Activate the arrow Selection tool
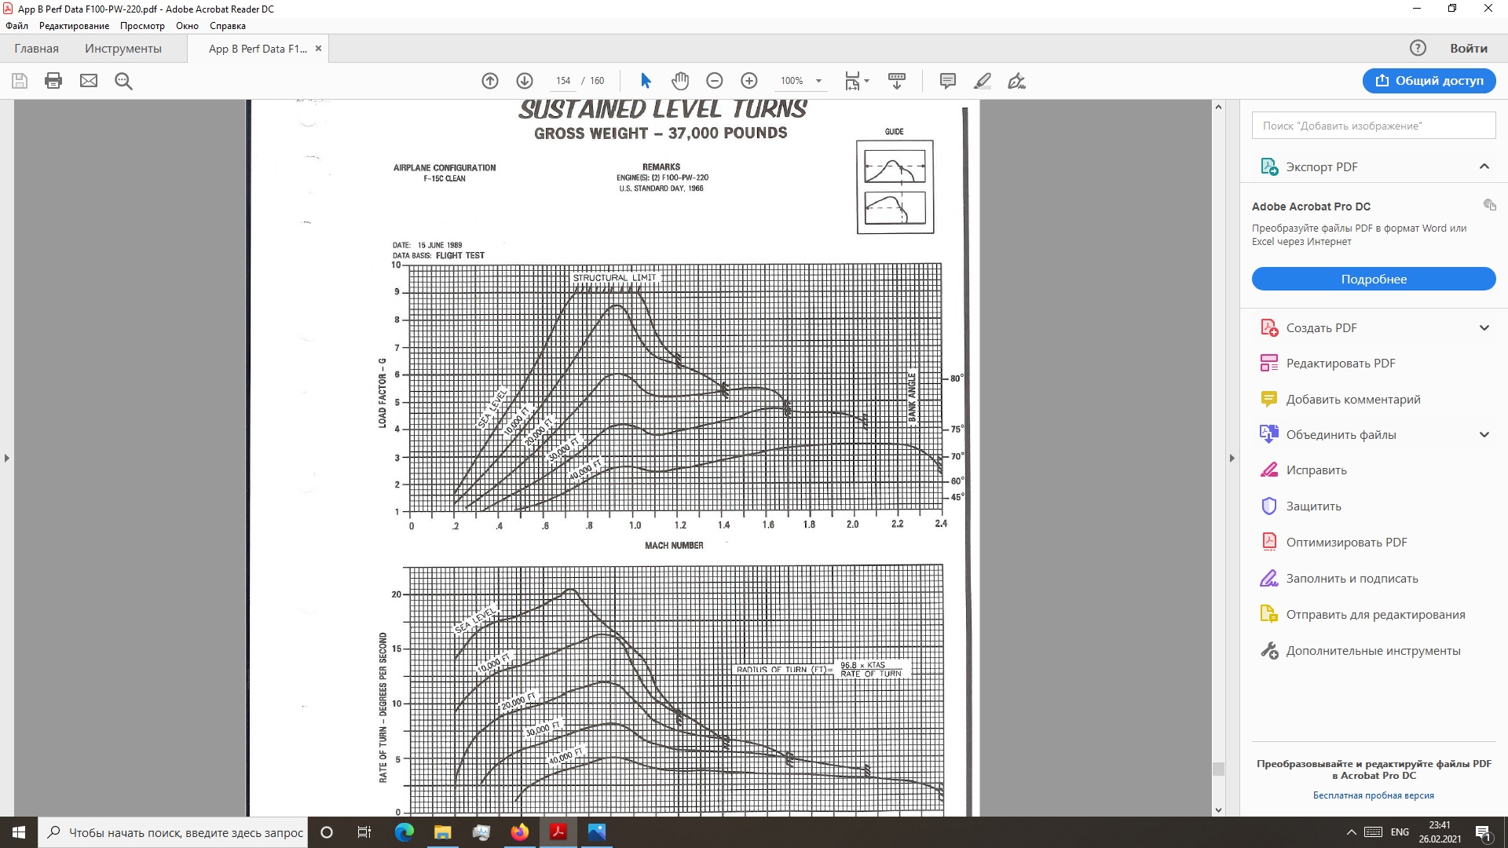Screen dimensions: 1508x848 (x=646, y=81)
